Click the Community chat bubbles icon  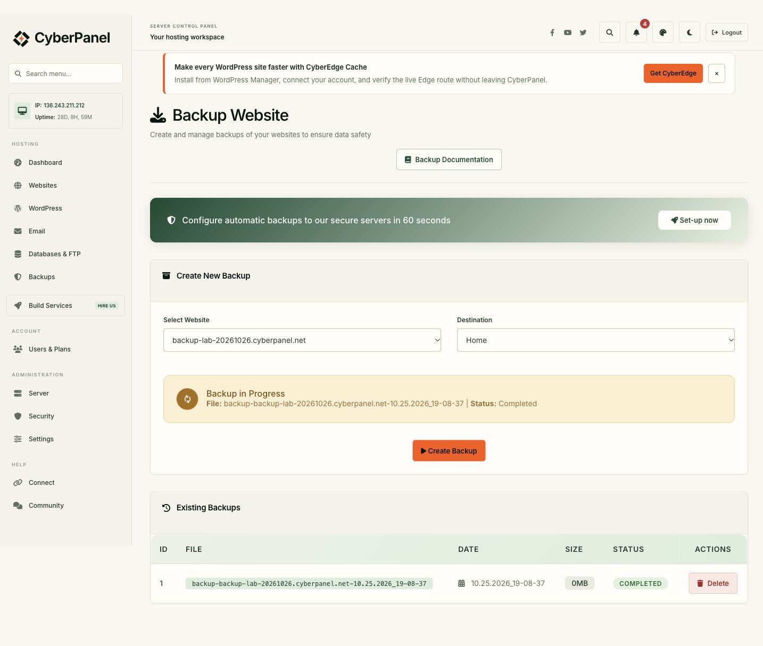[18, 506]
